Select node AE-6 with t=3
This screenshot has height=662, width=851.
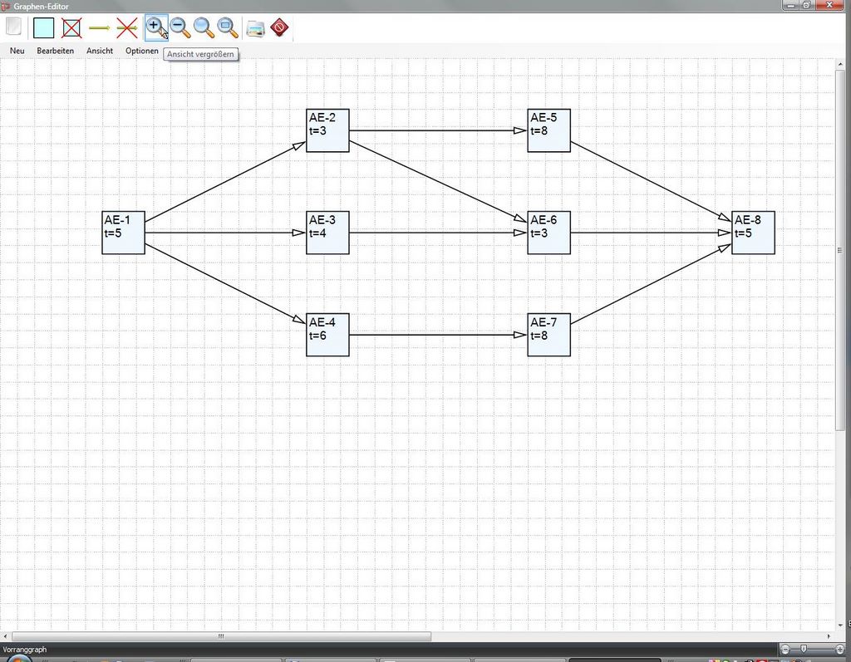tap(548, 233)
